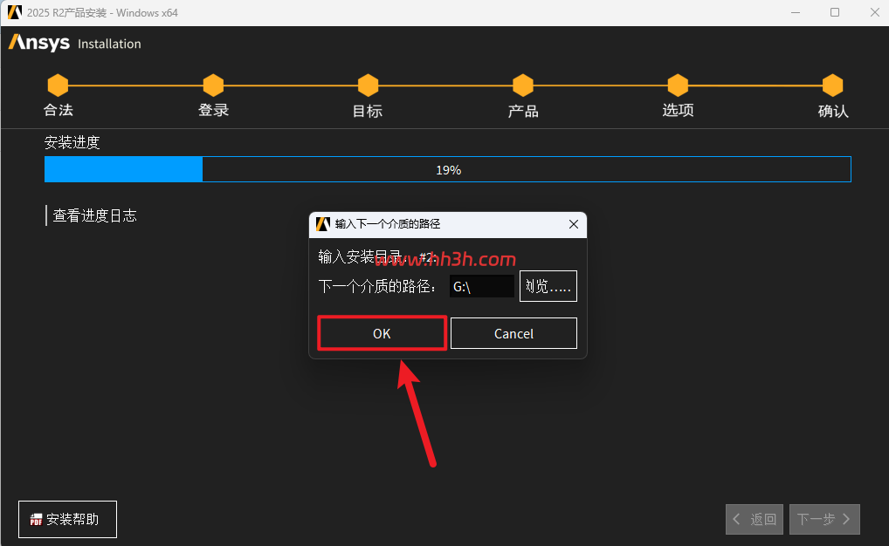The height and width of the screenshot is (546, 889).
Task: Click the 登录 step hexagon
Action: tap(213, 85)
